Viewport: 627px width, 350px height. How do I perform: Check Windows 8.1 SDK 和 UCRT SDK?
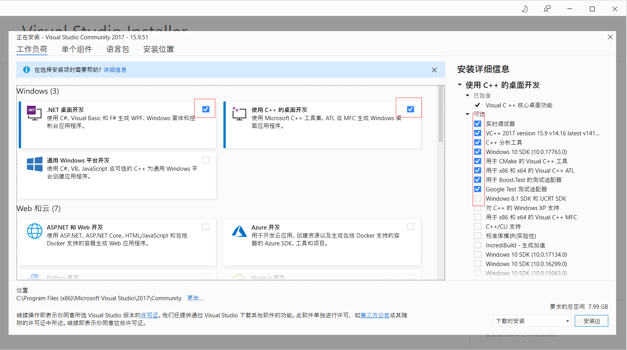coord(477,198)
